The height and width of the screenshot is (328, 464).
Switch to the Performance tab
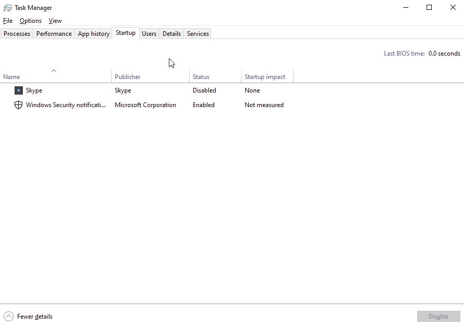click(54, 34)
